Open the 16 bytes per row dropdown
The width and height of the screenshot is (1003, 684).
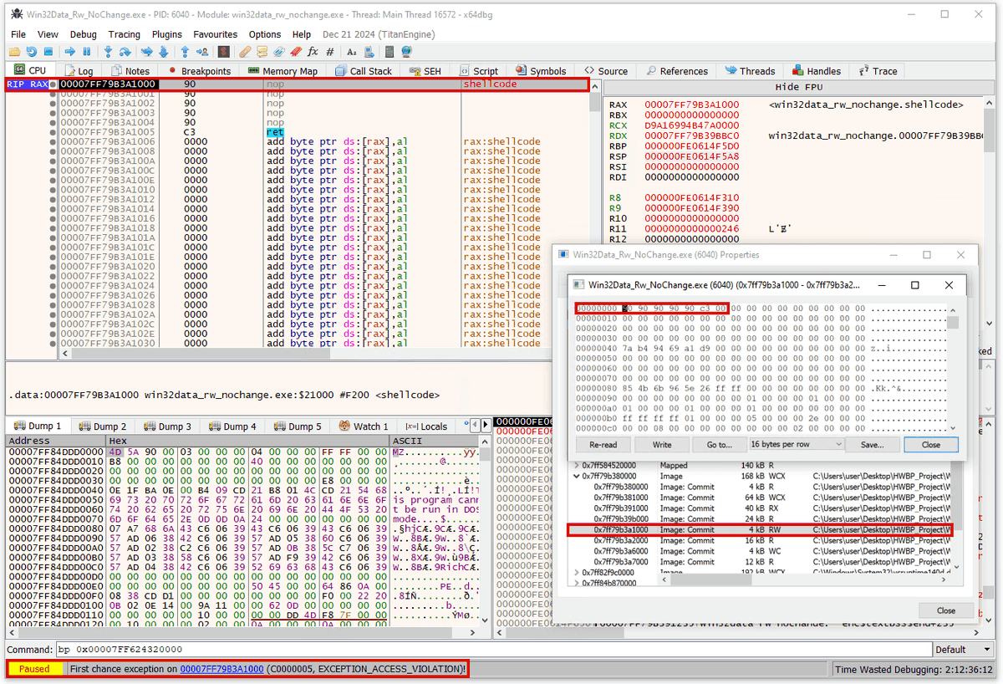(795, 444)
